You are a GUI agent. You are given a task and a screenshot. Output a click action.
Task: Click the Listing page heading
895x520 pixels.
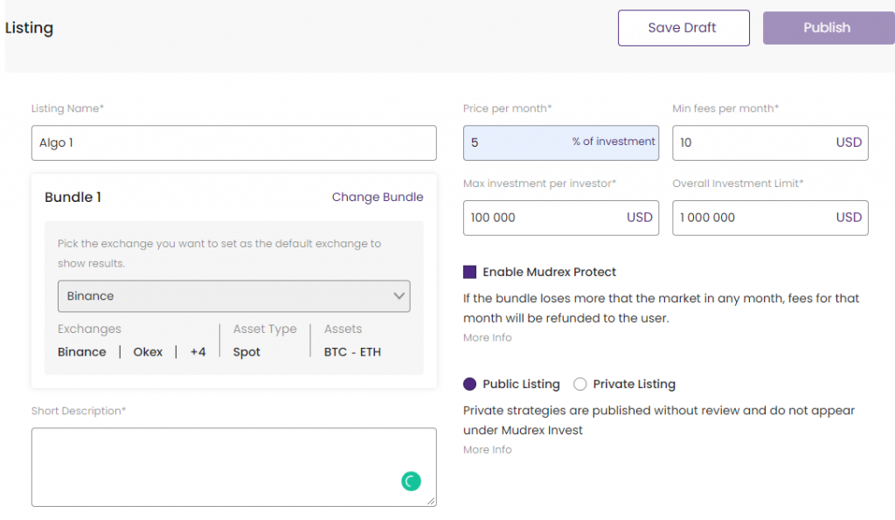tap(29, 28)
